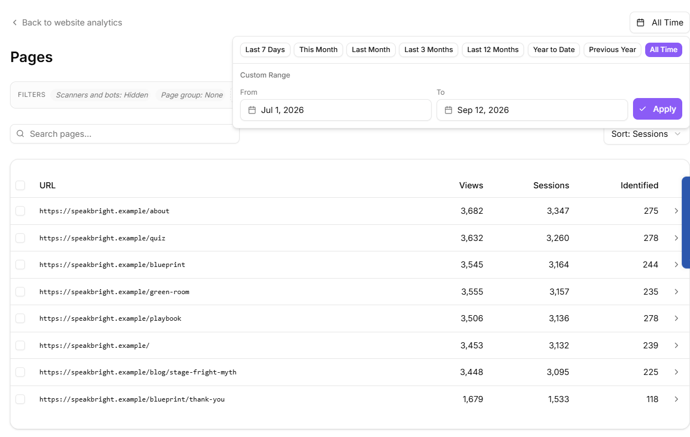This screenshot has width=690, height=437.
Task: Open the speakbright.example/about URL
Action: point(105,211)
